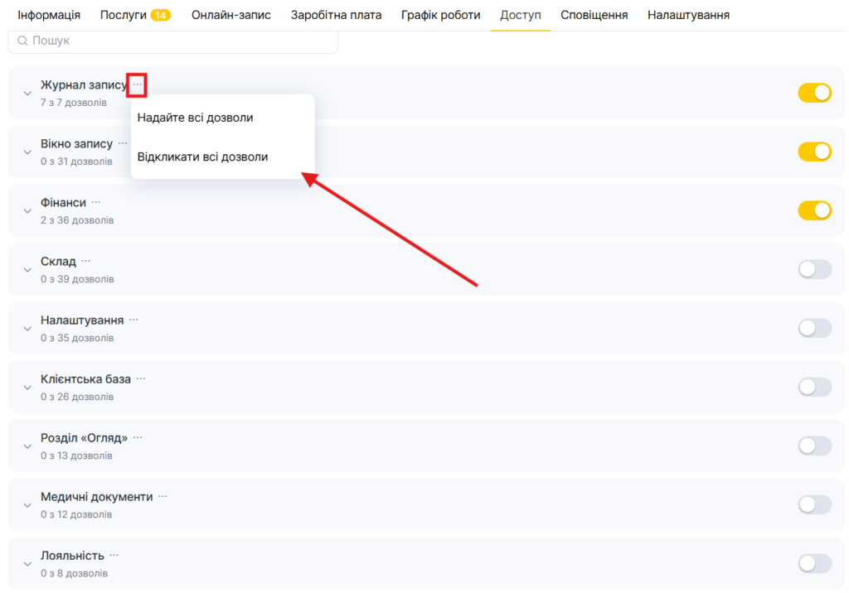Image resolution: width=849 pixels, height=593 pixels.
Task: Open the Графік роботи tab
Action: click(440, 15)
